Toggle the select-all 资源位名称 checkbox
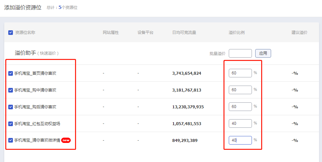This screenshot has height=162, width=322. pyautogui.click(x=11, y=33)
